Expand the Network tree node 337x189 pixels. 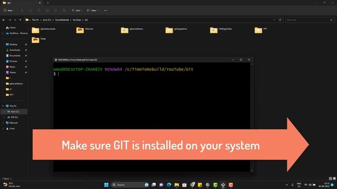[3, 123]
